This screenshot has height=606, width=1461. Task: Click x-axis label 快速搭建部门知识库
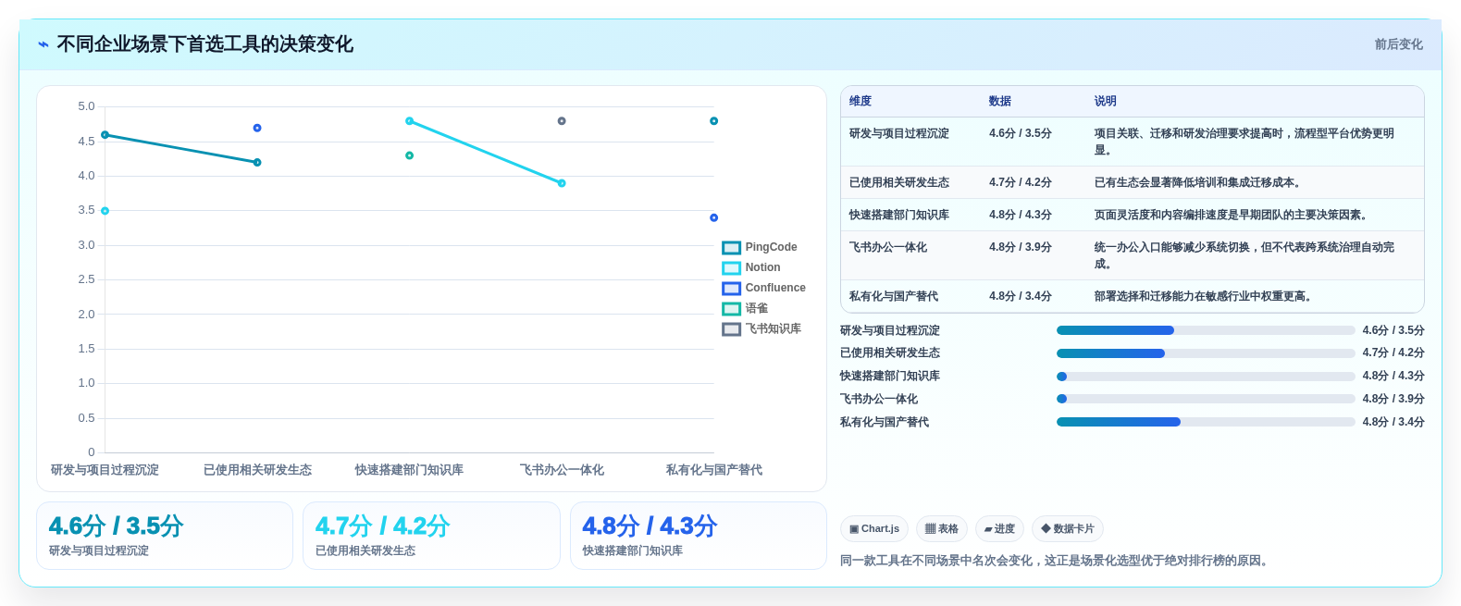(409, 470)
